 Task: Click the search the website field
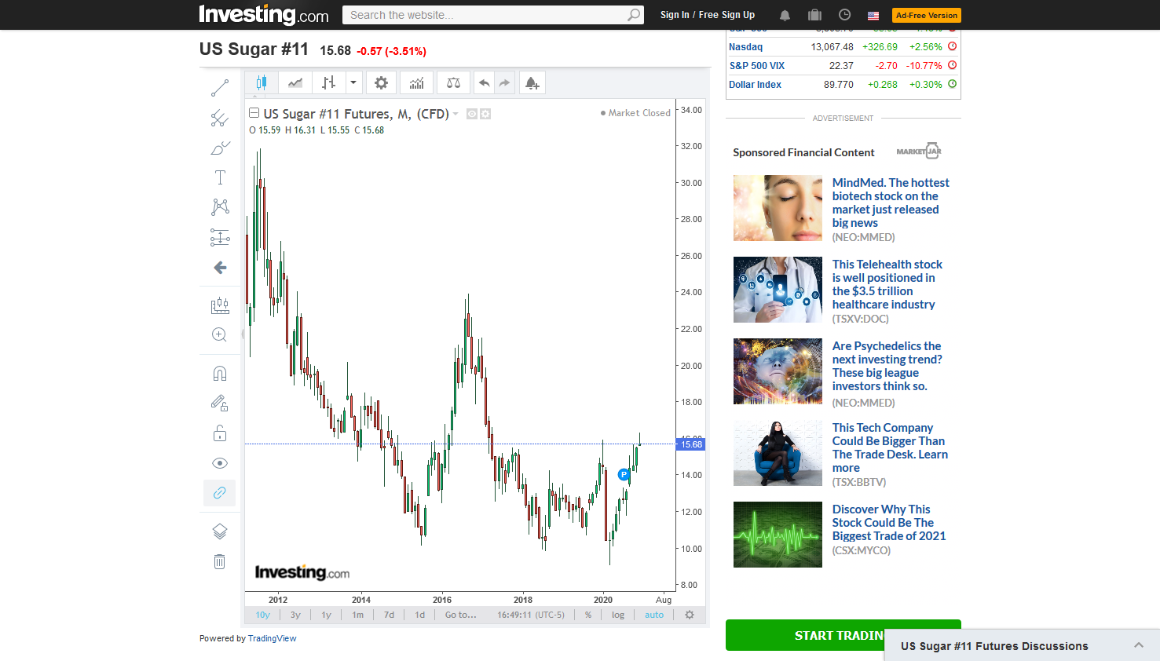point(485,15)
